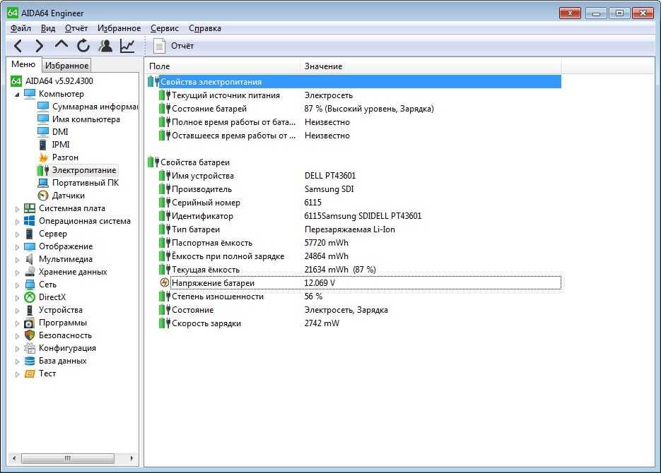The width and height of the screenshot is (661, 473).
Task: Expand the Устройства tree node
Action: 17,311
